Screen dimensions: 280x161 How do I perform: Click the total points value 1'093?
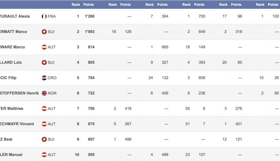coord(90,32)
